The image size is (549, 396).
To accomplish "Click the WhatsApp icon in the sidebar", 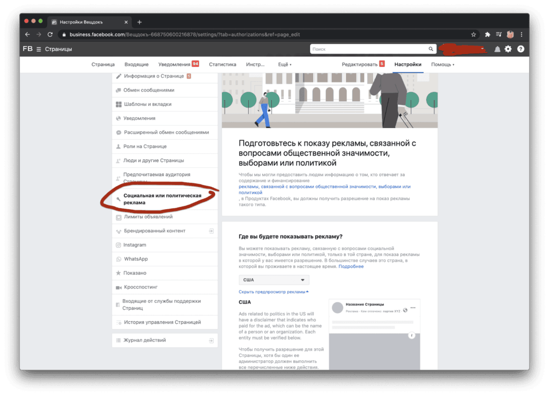I will (x=118, y=259).
